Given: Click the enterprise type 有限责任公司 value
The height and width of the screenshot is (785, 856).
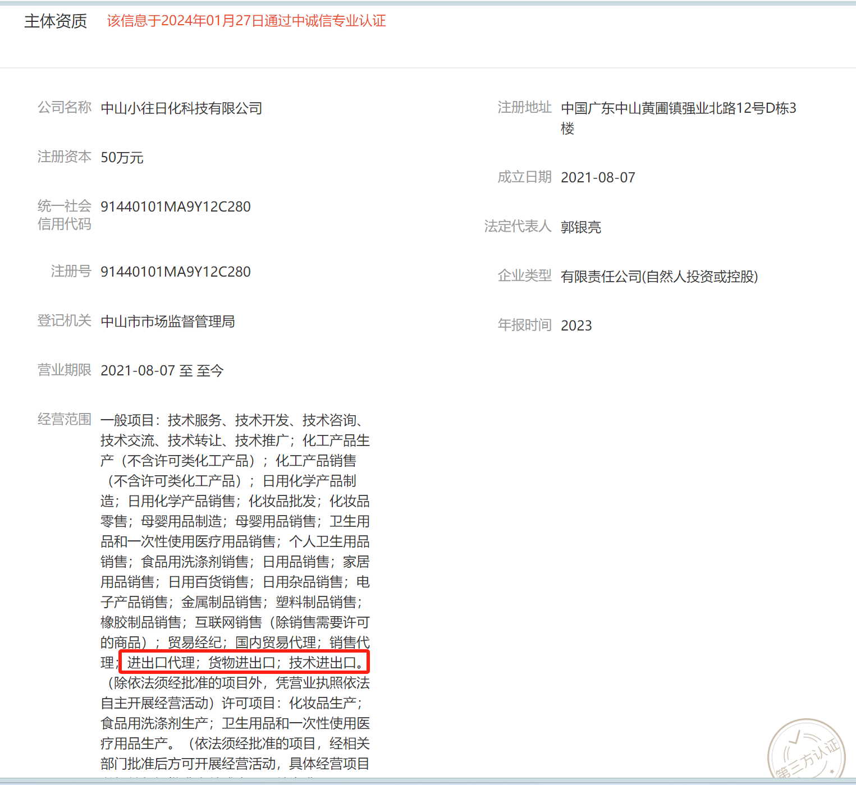Looking at the screenshot, I should click(x=660, y=277).
